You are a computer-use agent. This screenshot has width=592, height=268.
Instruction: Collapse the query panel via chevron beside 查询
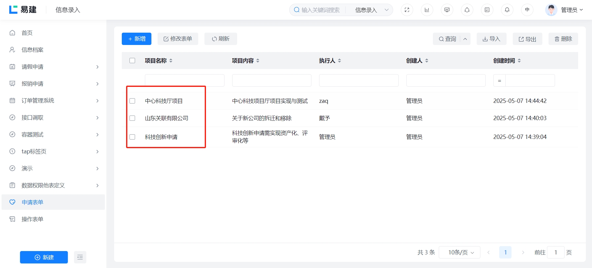click(x=465, y=39)
